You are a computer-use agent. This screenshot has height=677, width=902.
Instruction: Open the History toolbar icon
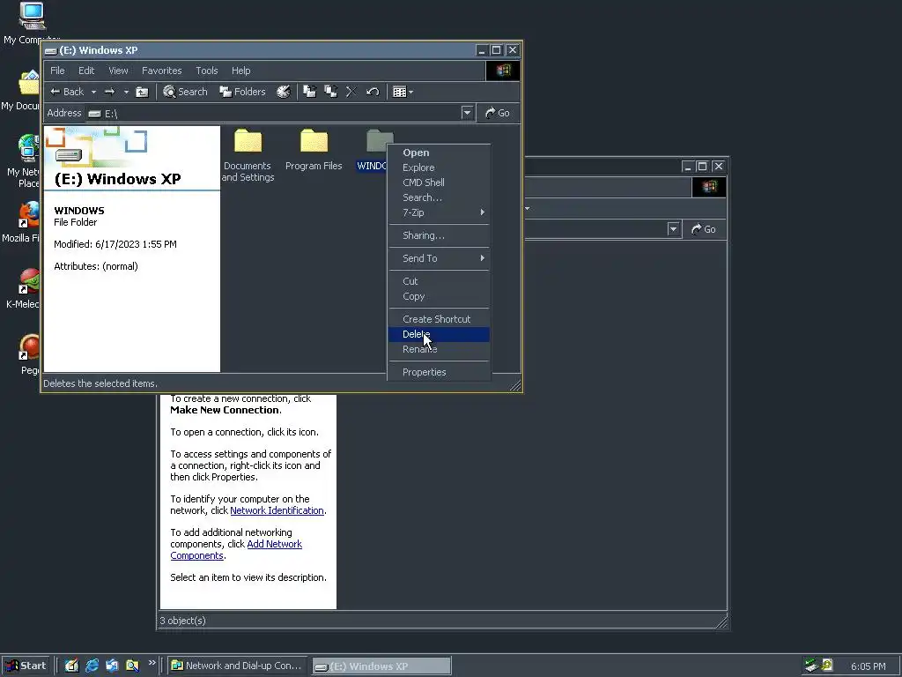click(284, 92)
